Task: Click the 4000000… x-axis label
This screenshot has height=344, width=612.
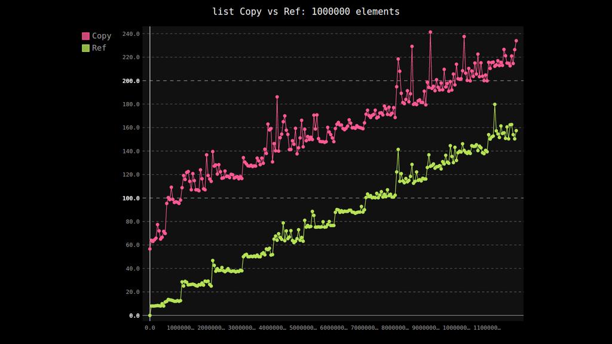Action: (273, 328)
